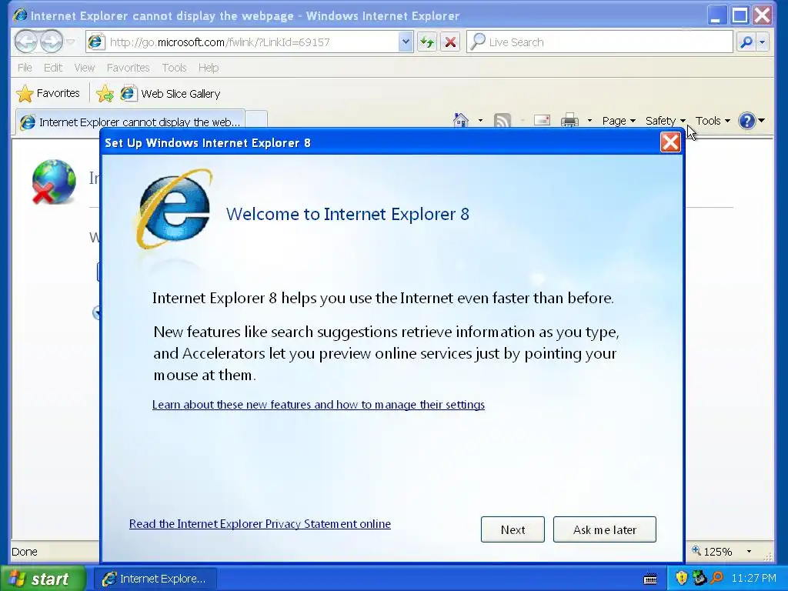Screen dimensions: 788x591
Task: Click the Search magnifier button
Action: (x=746, y=42)
